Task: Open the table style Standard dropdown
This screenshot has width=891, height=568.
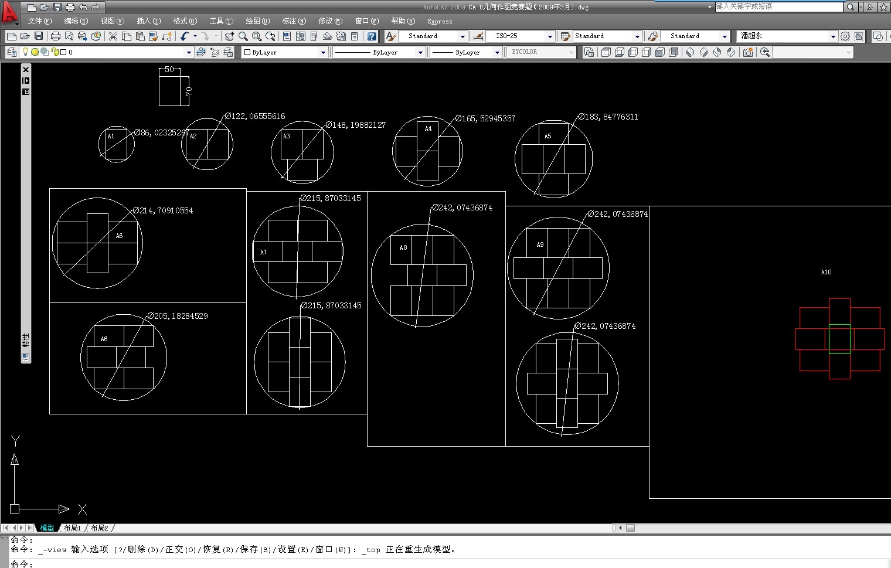Action: coord(637,36)
